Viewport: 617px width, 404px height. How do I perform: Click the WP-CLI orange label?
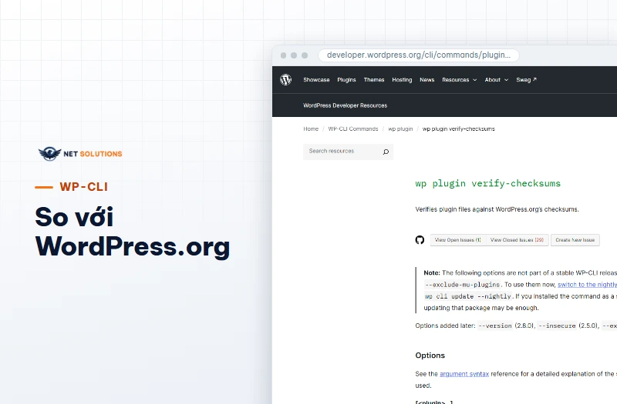(84, 187)
